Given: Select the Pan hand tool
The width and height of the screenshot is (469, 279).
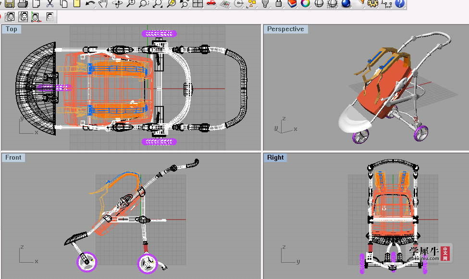Looking at the screenshot, I should [103, 3].
